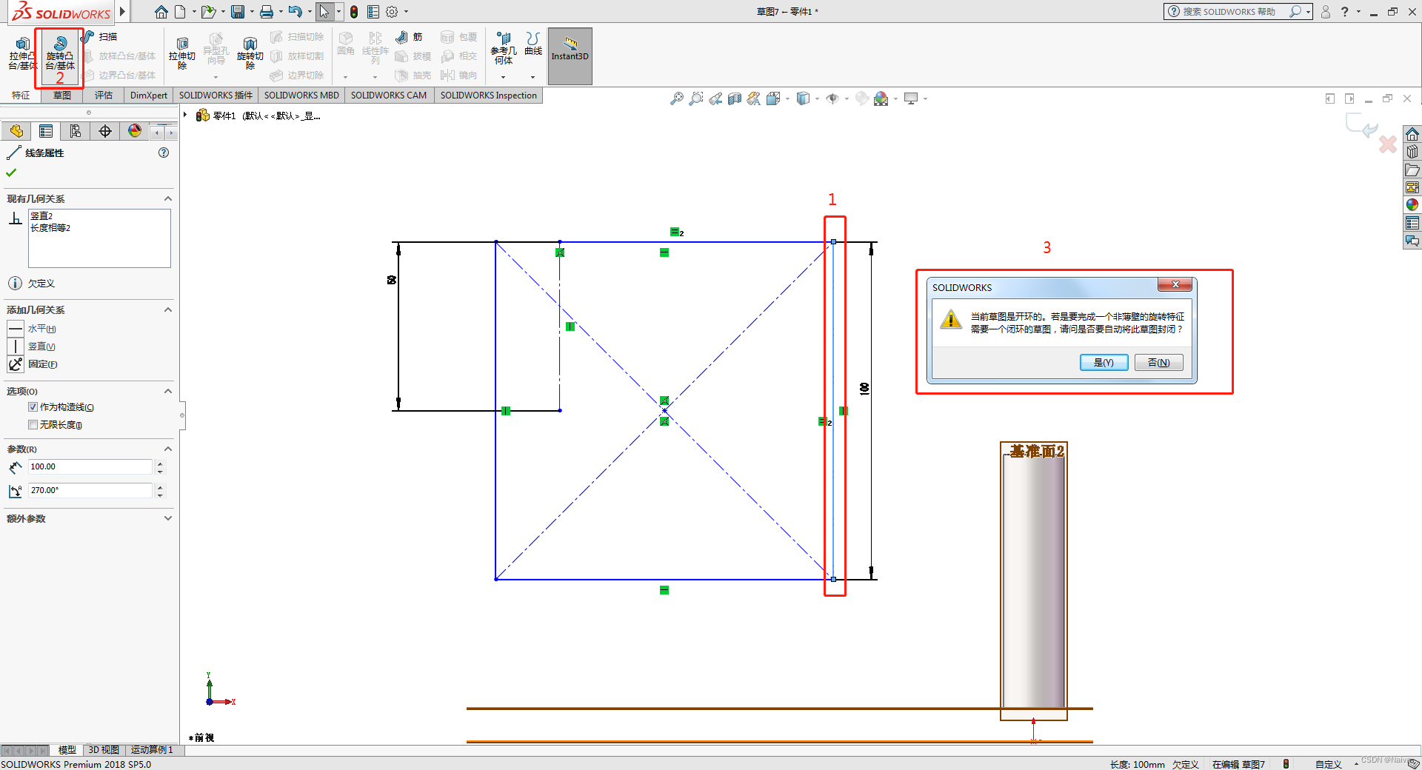The height and width of the screenshot is (770, 1422).
Task: Click the Extruded Cut (拉伸切除) tool
Action: coord(181,53)
